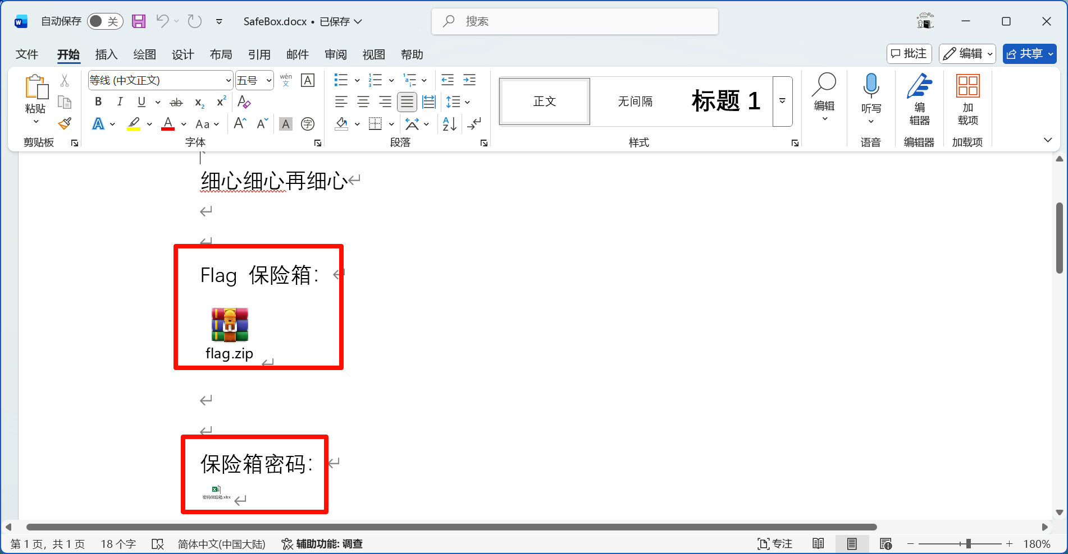Select the Format Painter tool
The width and height of the screenshot is (1068, 554).
[64, 123]
